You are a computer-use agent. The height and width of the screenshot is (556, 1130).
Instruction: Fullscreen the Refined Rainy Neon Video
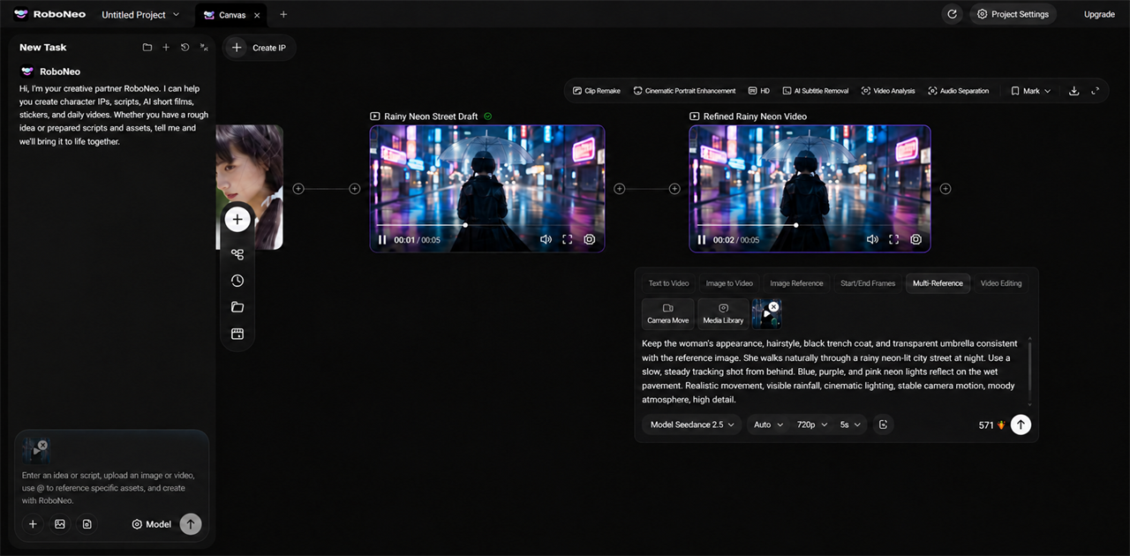click(894, 239)
